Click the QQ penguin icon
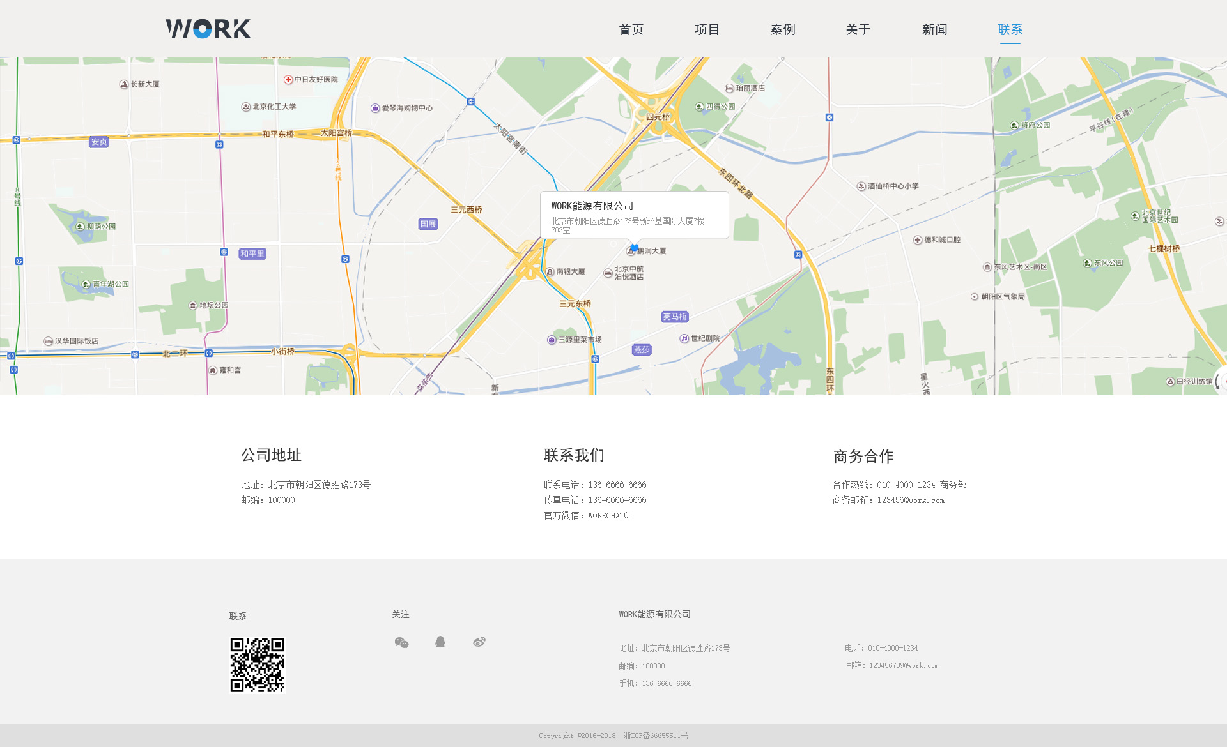The height and width of the screenshot is (747, 1227). point(440,642)
